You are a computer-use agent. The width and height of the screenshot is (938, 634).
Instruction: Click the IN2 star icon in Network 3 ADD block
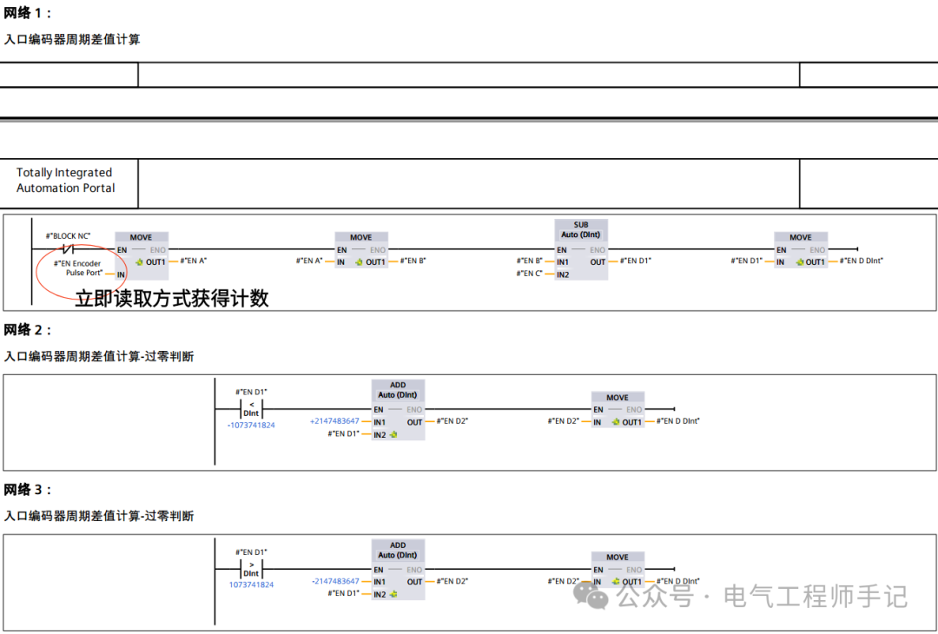click(x=393, y=595)
